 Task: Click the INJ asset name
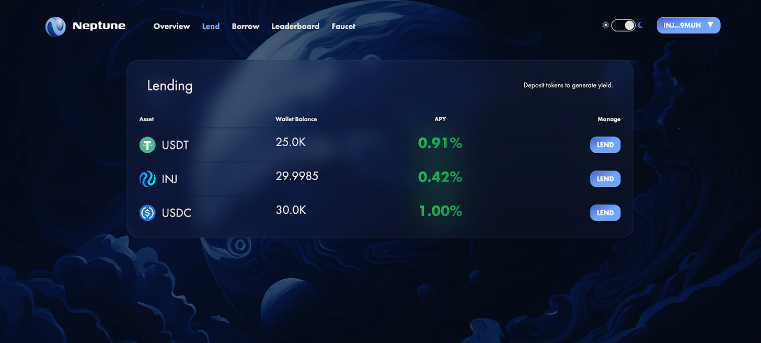click(x=169, y=179)
